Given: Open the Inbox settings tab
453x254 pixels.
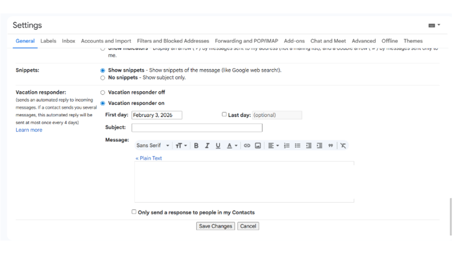Looking at the screenshot, I should (68, 41).
